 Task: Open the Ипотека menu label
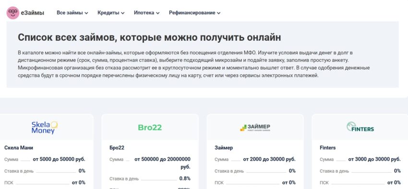pyautogui.click(x=144, y=13)
